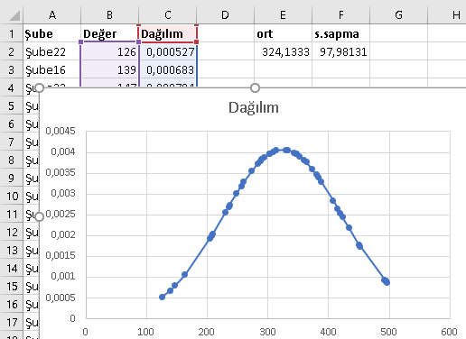466x339 pixels.
Task: Select row 10 header
Action: tap(12, 196)
